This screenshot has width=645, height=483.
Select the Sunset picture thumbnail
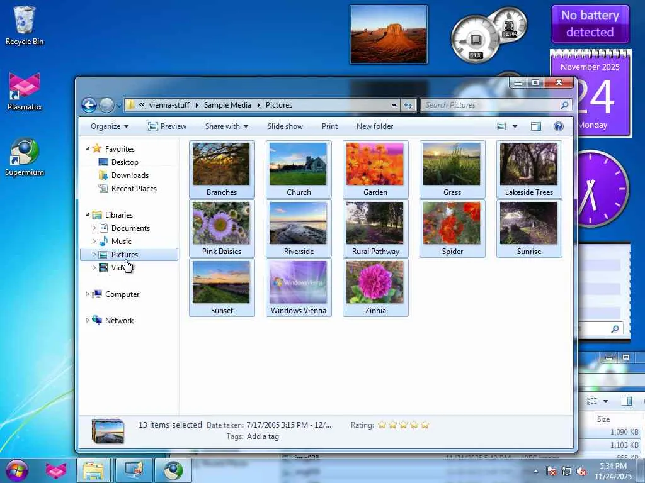[222, 287]
